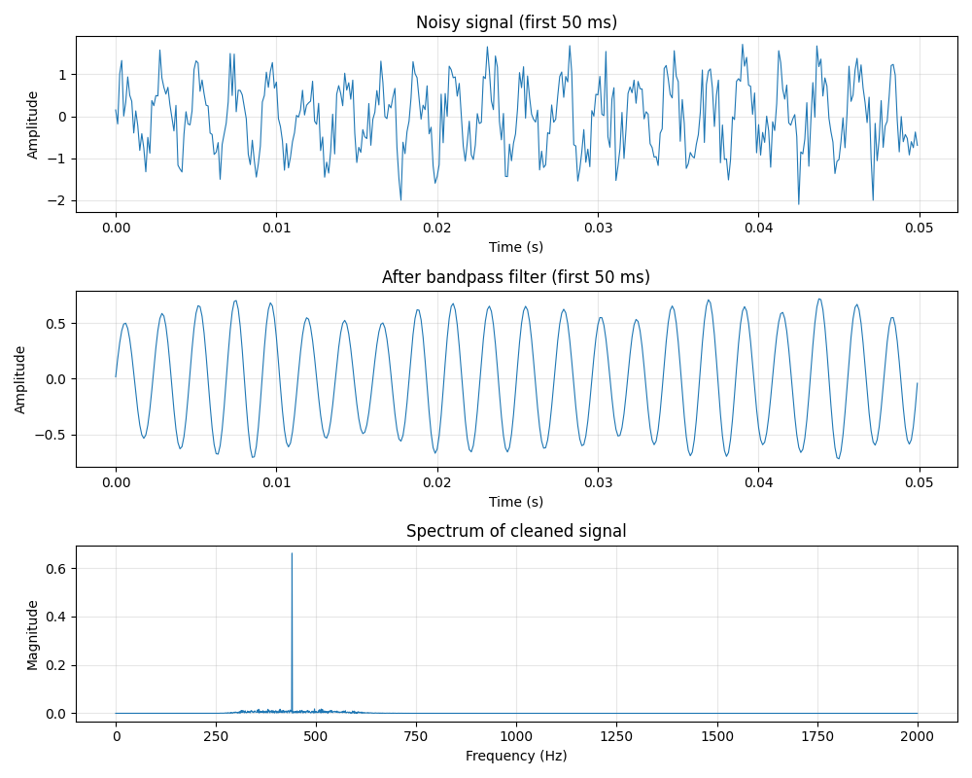Click the "250" frequency tick label

216,736
